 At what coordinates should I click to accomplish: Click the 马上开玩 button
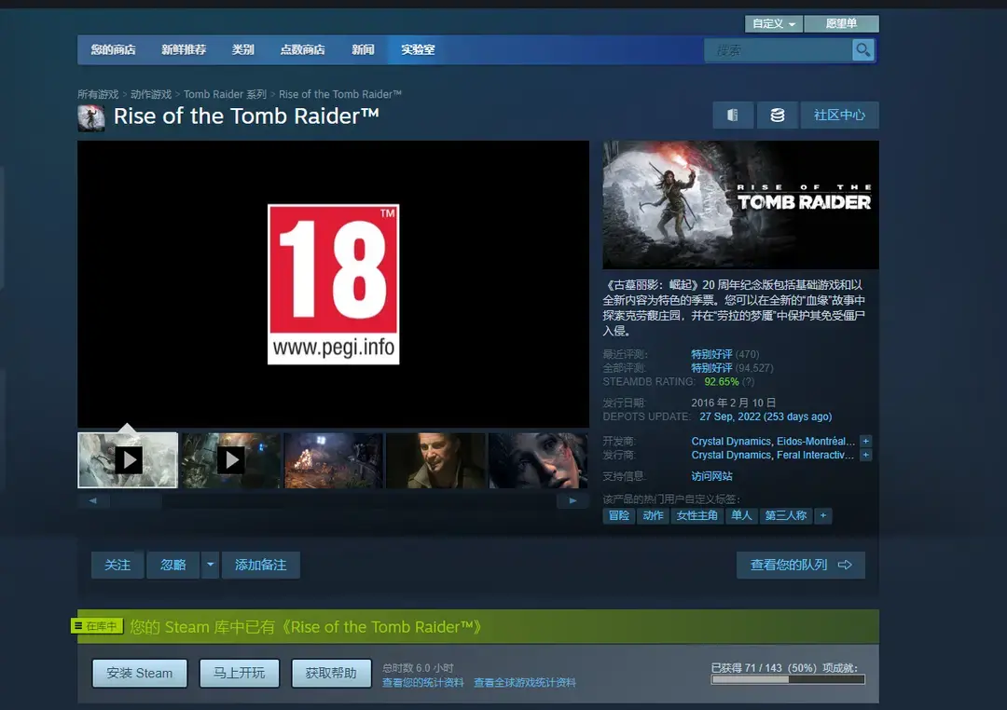point(239,673)
